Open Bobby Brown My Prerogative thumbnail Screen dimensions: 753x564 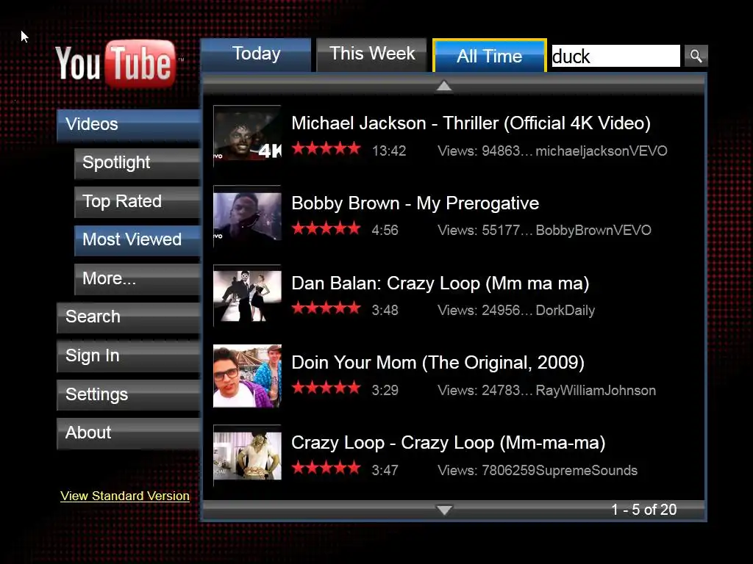247,217
